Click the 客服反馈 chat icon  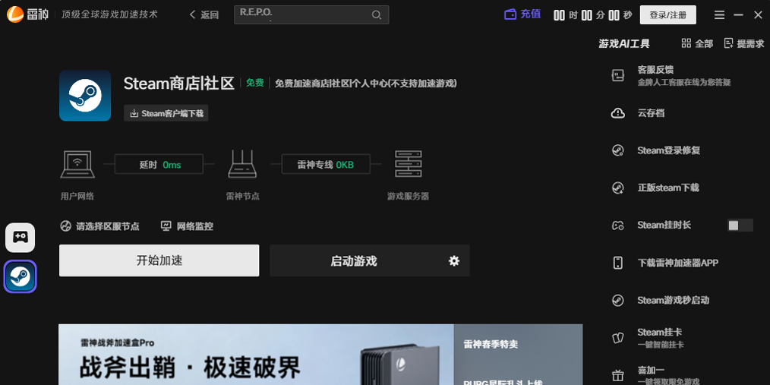click(618, 76)
